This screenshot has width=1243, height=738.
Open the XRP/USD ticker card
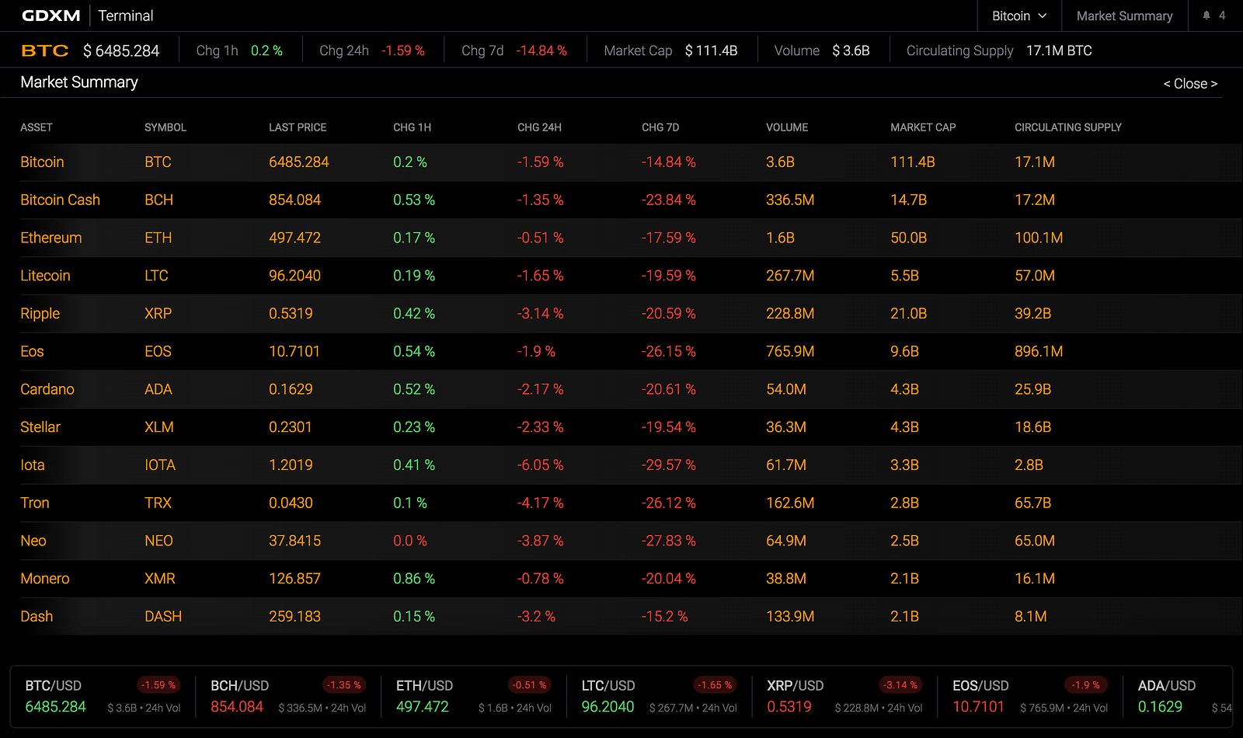[844, 697]
